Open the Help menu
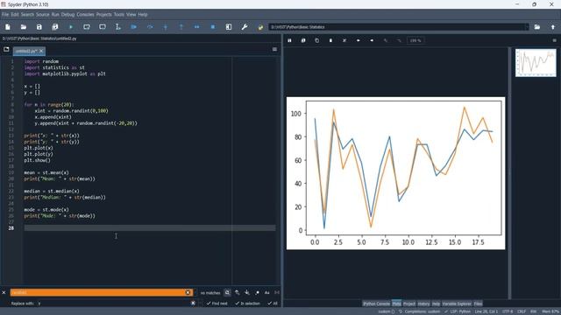This screenshot has width=561, height=315. [143, 15]
